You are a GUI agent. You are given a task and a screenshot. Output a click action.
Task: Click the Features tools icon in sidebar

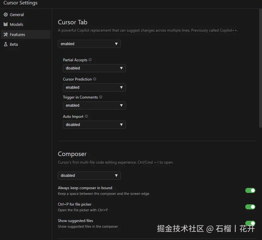click(x=6, y=34)
